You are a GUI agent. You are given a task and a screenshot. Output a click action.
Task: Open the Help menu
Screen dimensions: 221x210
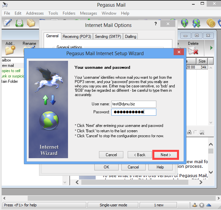(125, 13)
